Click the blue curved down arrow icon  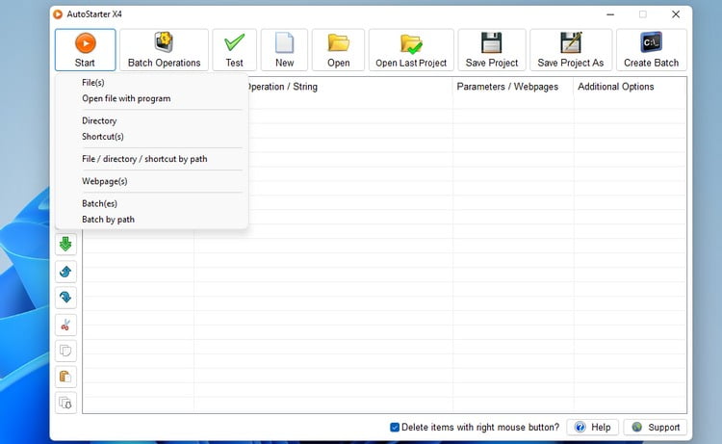click(x=65, y=298)
